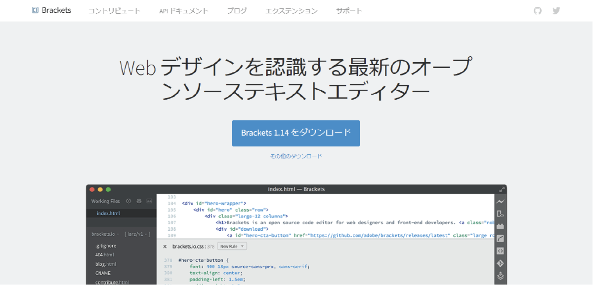The width and height of the screenshot is (593, 285).
Task: Click the code brackets <> icon in editor sidebar
Action: (x=500, y=251)
